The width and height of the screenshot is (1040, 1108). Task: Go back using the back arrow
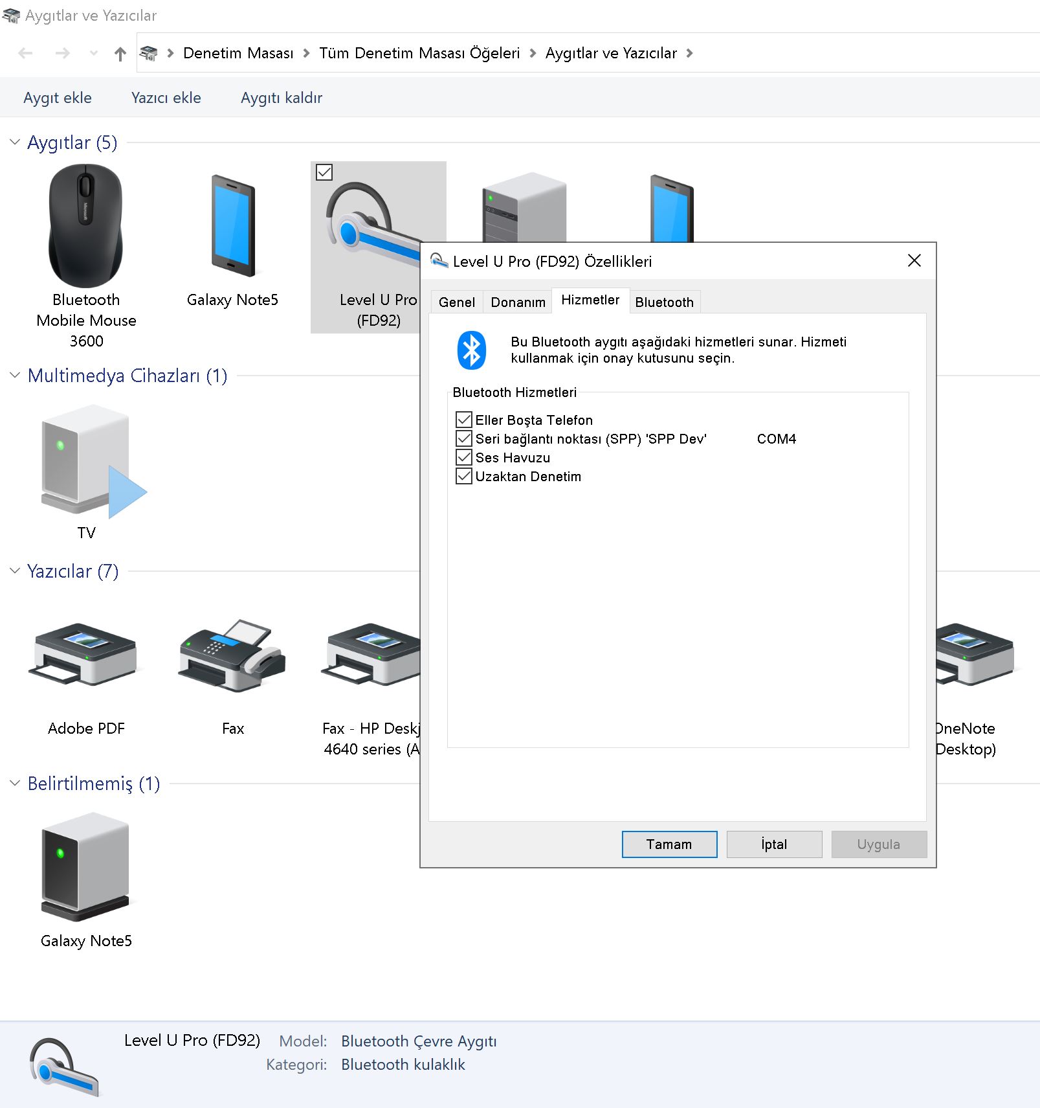point(25,53)
